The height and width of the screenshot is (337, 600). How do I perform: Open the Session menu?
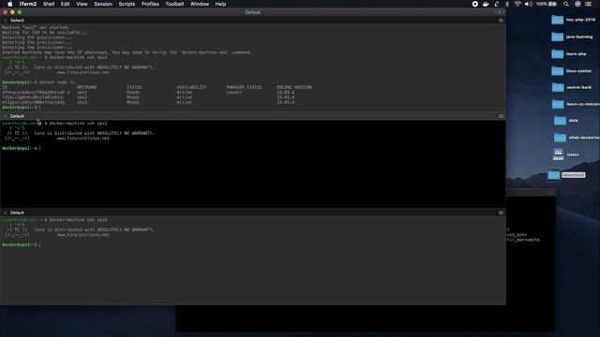click(x=103, y=4)
